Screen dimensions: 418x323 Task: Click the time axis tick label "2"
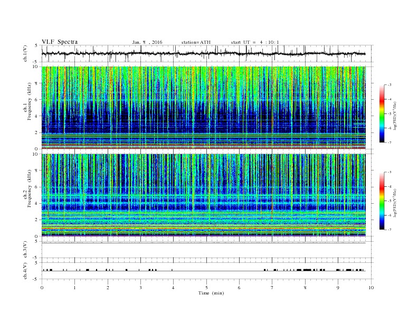[x=108, y=288]
